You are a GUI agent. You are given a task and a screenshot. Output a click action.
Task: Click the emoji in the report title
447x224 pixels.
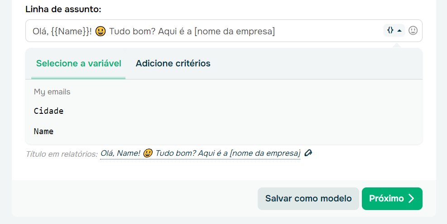point(147,154)
